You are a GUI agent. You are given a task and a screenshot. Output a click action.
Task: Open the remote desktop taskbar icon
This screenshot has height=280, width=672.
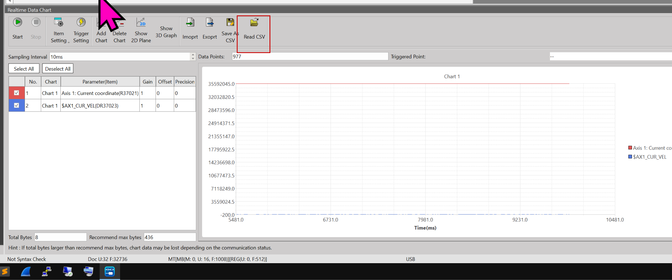point(68,271)
